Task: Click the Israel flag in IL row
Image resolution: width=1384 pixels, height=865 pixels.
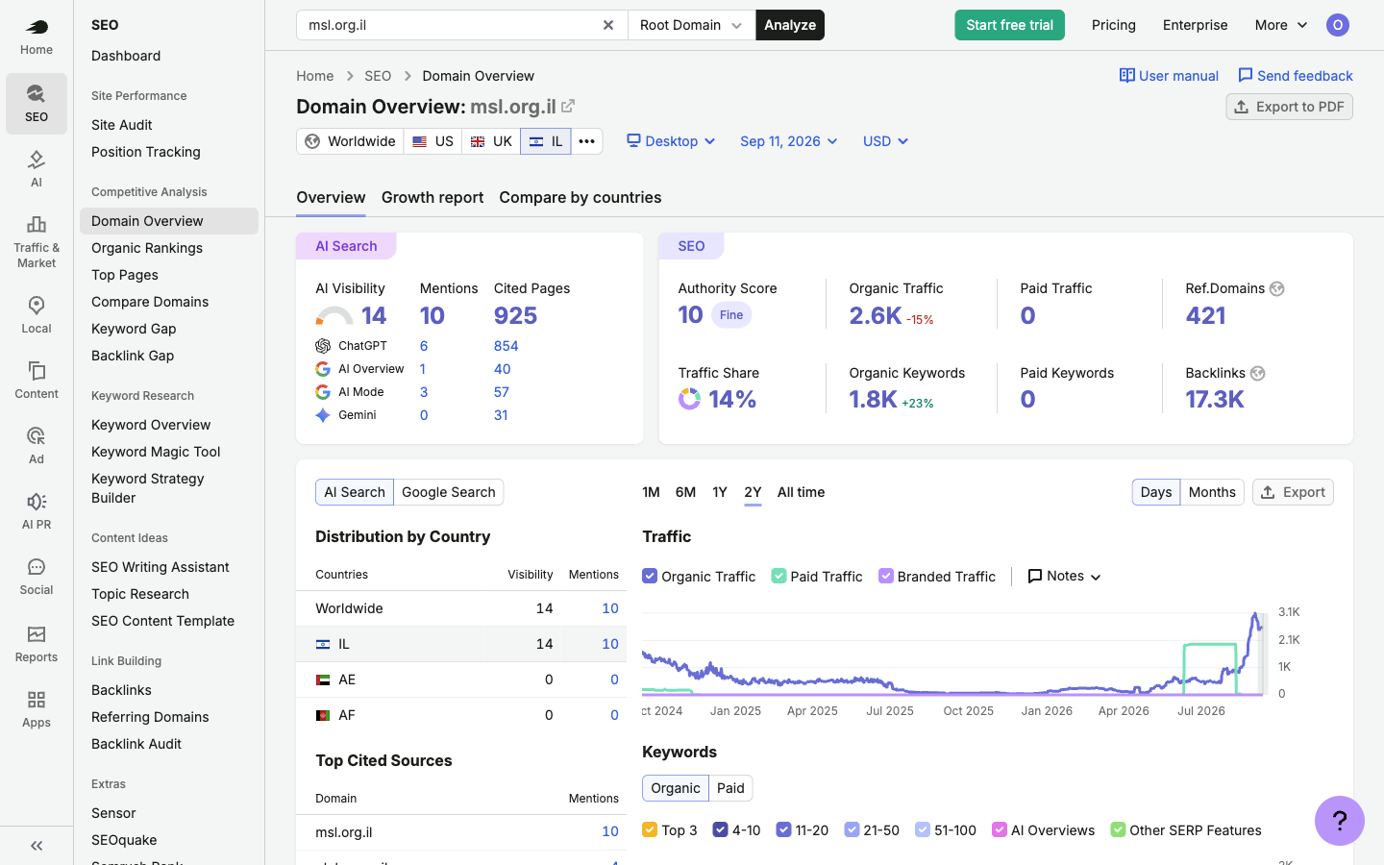Action: [x=323, y=644]
